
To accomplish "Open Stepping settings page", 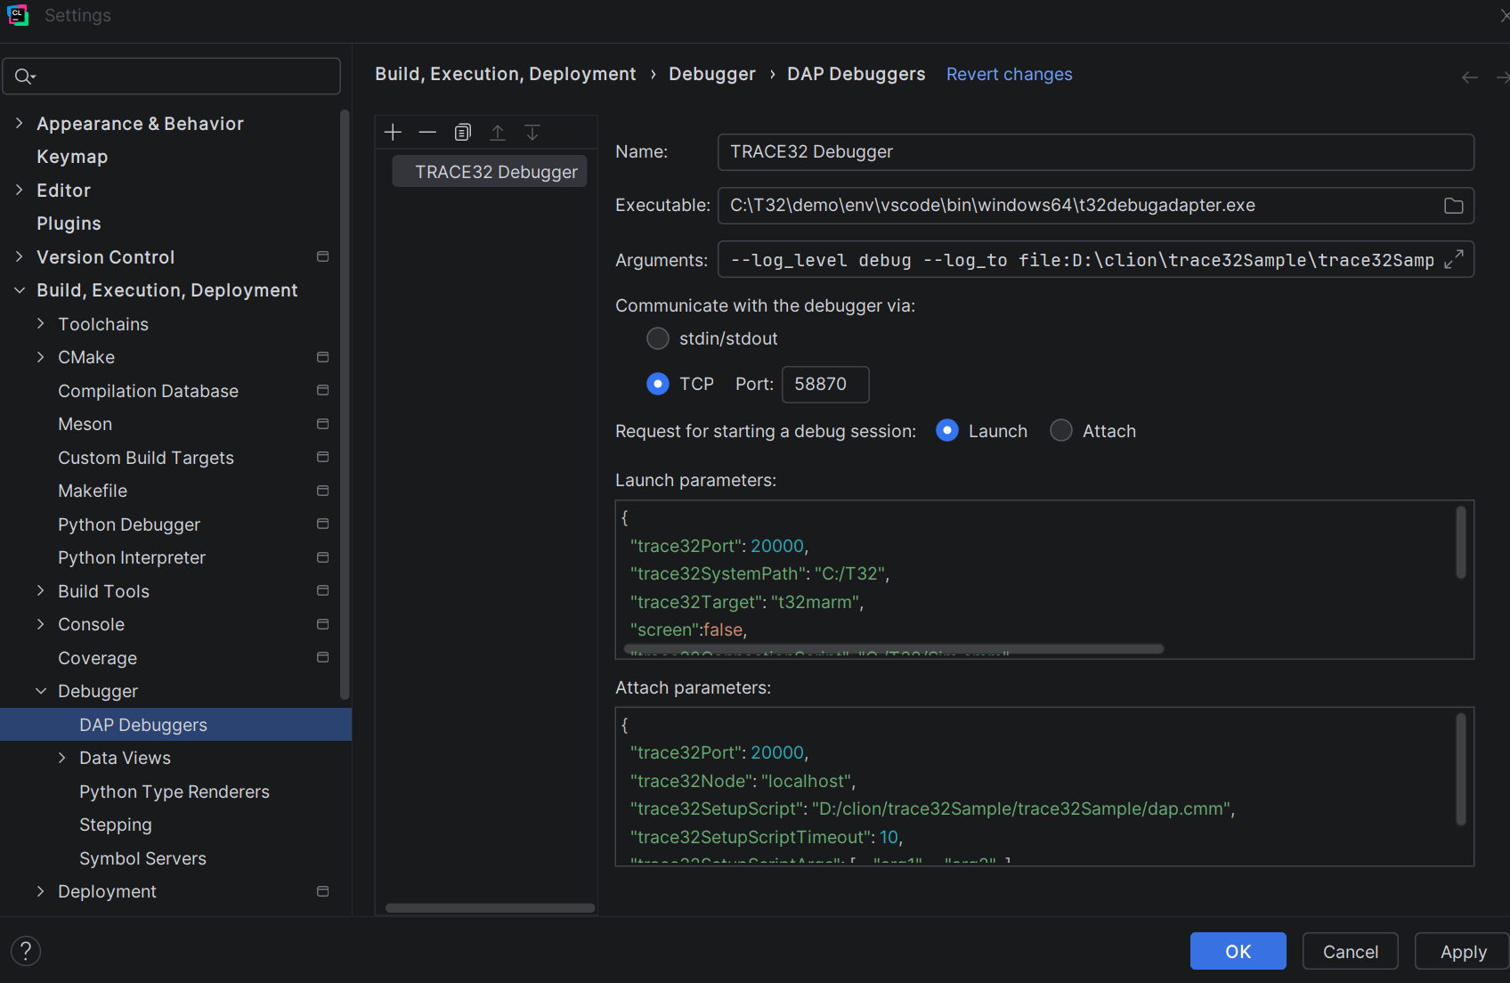I will point(115,825).
